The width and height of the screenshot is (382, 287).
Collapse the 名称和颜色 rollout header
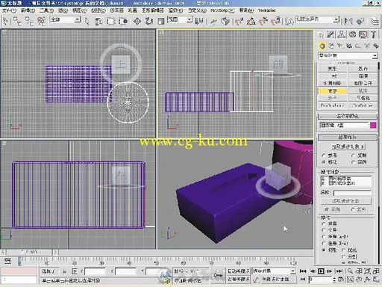point(348,116)
